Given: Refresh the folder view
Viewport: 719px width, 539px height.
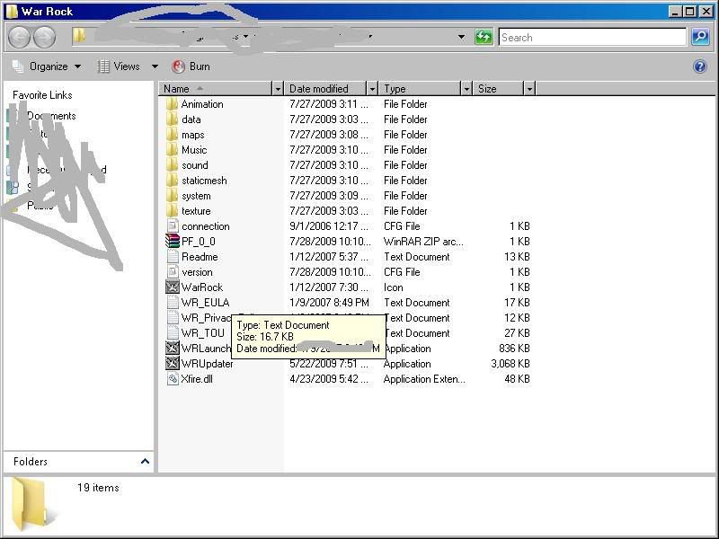Looking at the screenshot, I should [x=484, y=37].
